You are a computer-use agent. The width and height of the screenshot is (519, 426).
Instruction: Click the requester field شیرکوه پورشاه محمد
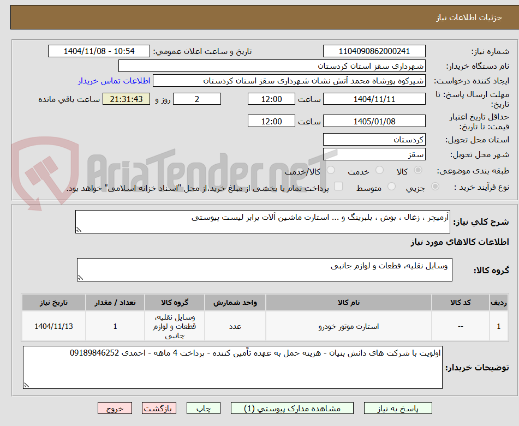289,81
